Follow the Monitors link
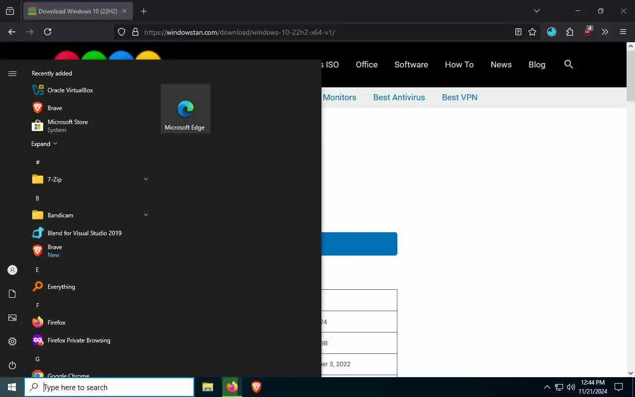The image size is (635, 397). 339,97
